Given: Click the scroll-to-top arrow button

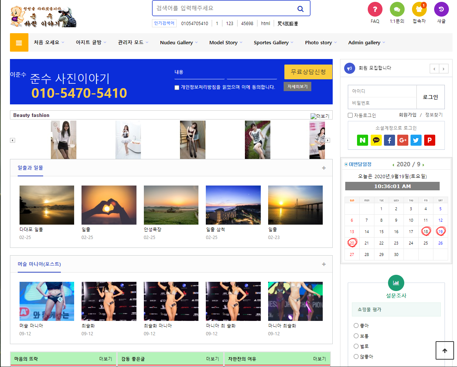Looking at the screenshot, I should (x=444, y=350).
